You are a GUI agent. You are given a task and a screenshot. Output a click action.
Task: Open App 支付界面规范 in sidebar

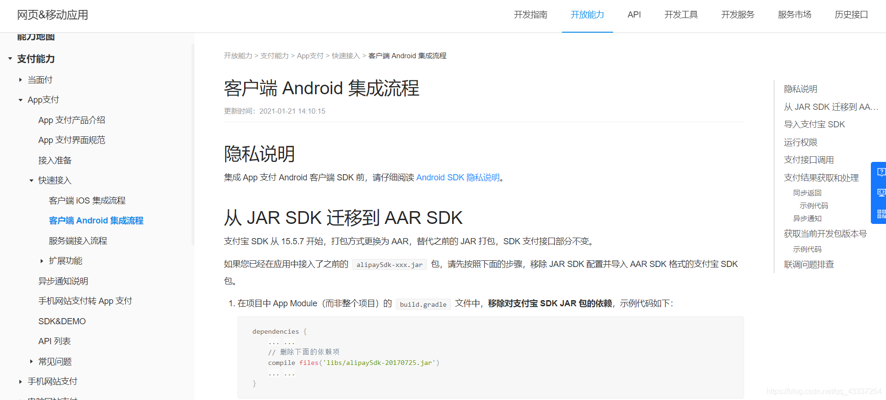point(71,140)
